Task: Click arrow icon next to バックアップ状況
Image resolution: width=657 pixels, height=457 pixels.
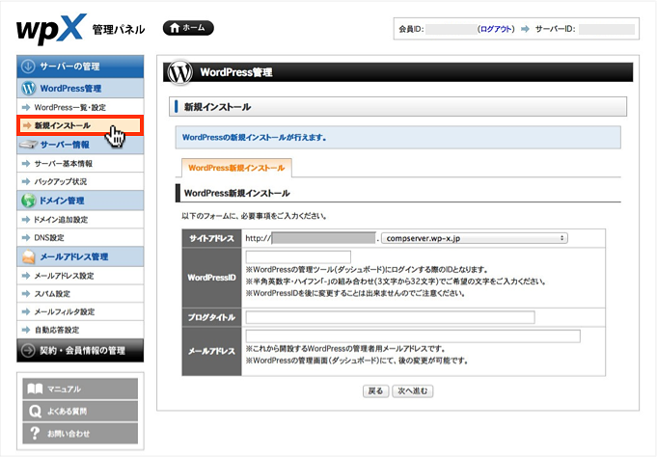Action: point(26,181)
